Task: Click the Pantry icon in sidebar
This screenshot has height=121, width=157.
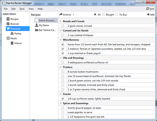Action: pos(12,33)
